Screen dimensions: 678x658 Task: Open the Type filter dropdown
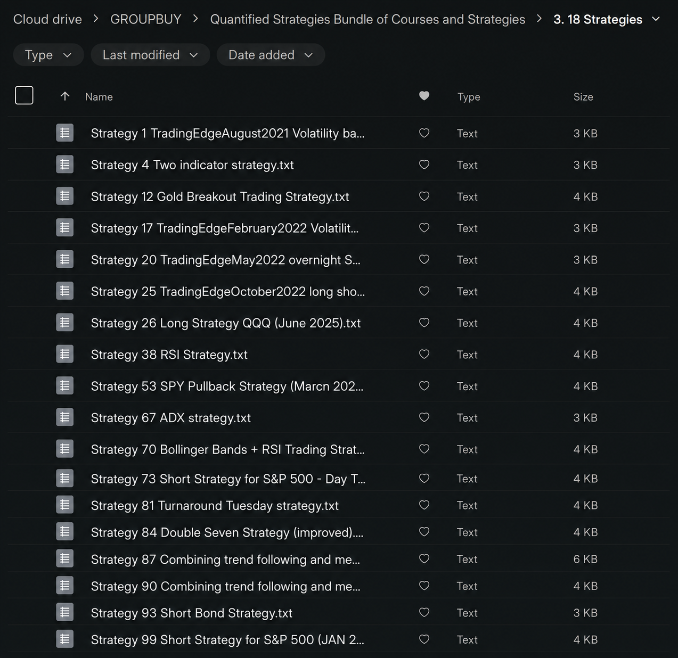tap(48, 55)
